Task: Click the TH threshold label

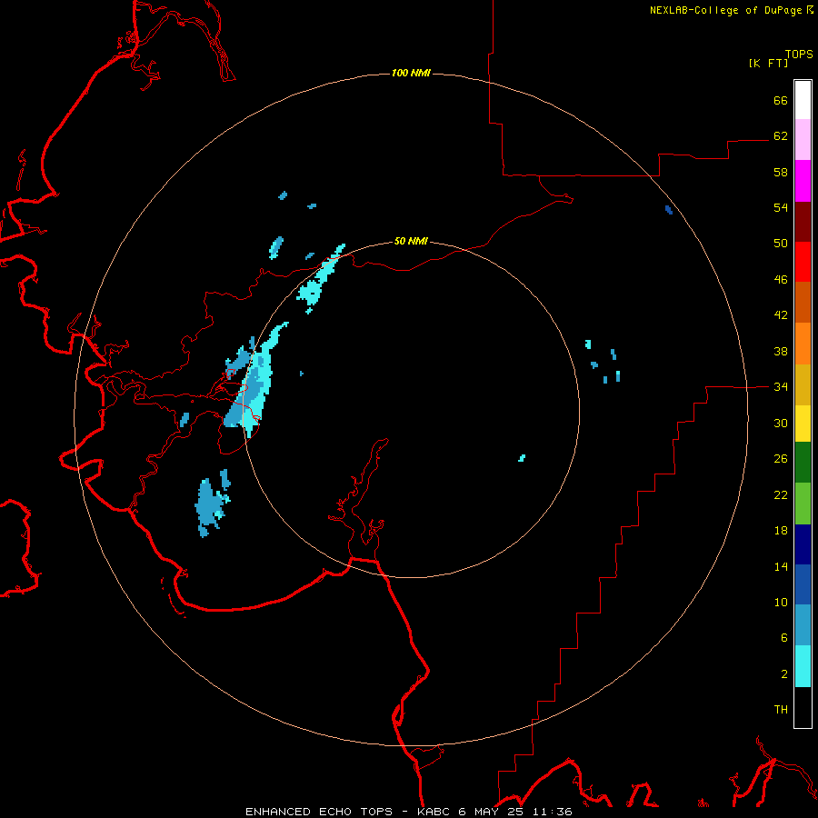Action: point(781,710)
